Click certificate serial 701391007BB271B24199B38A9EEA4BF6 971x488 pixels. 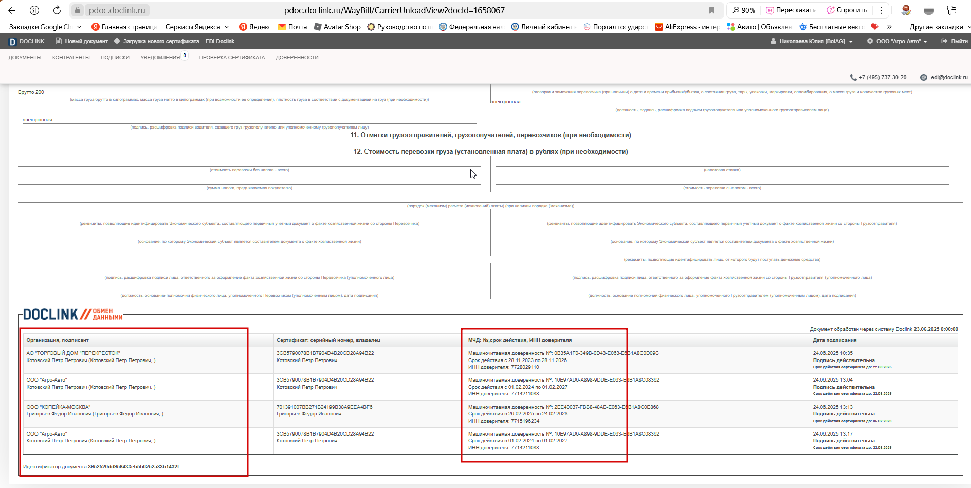coord(324,407)
